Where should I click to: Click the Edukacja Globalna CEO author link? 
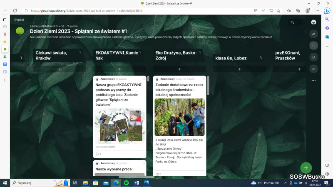click(44, 26)
